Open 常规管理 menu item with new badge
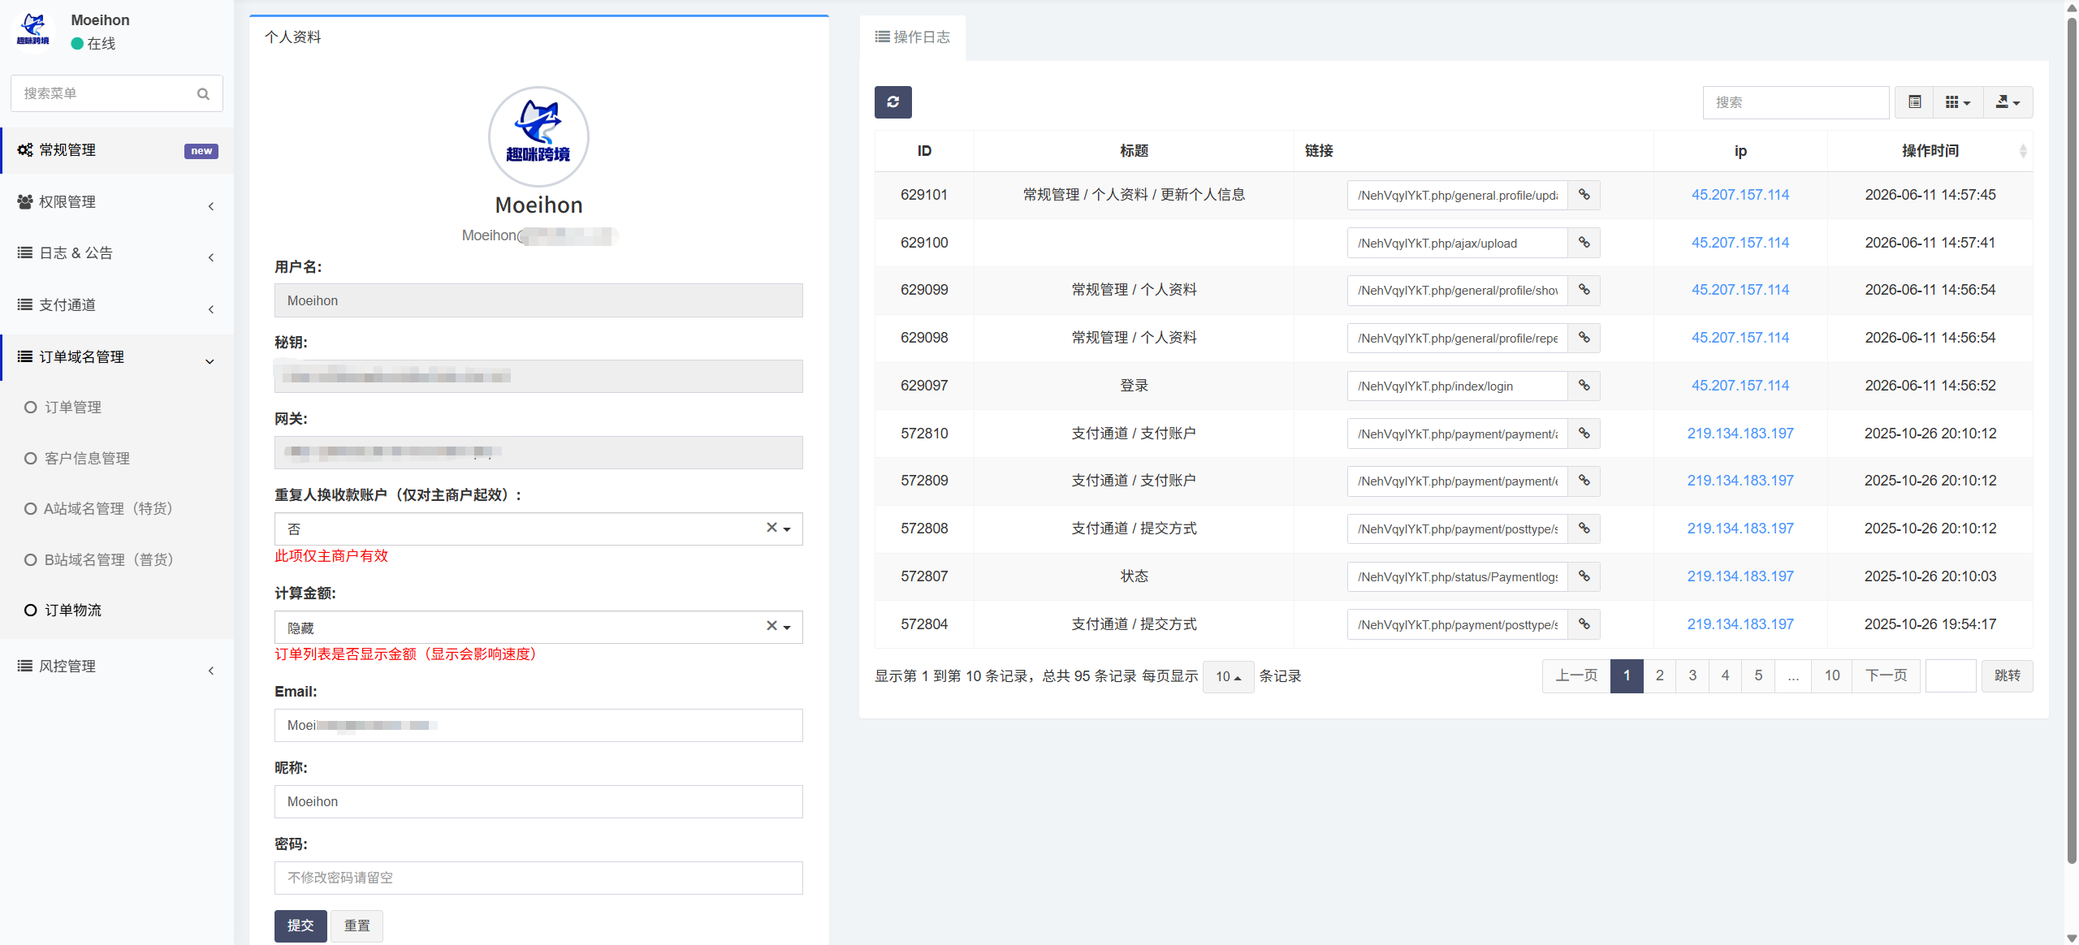The height and width of the screenshot is (945, 2079). [117, 150]
